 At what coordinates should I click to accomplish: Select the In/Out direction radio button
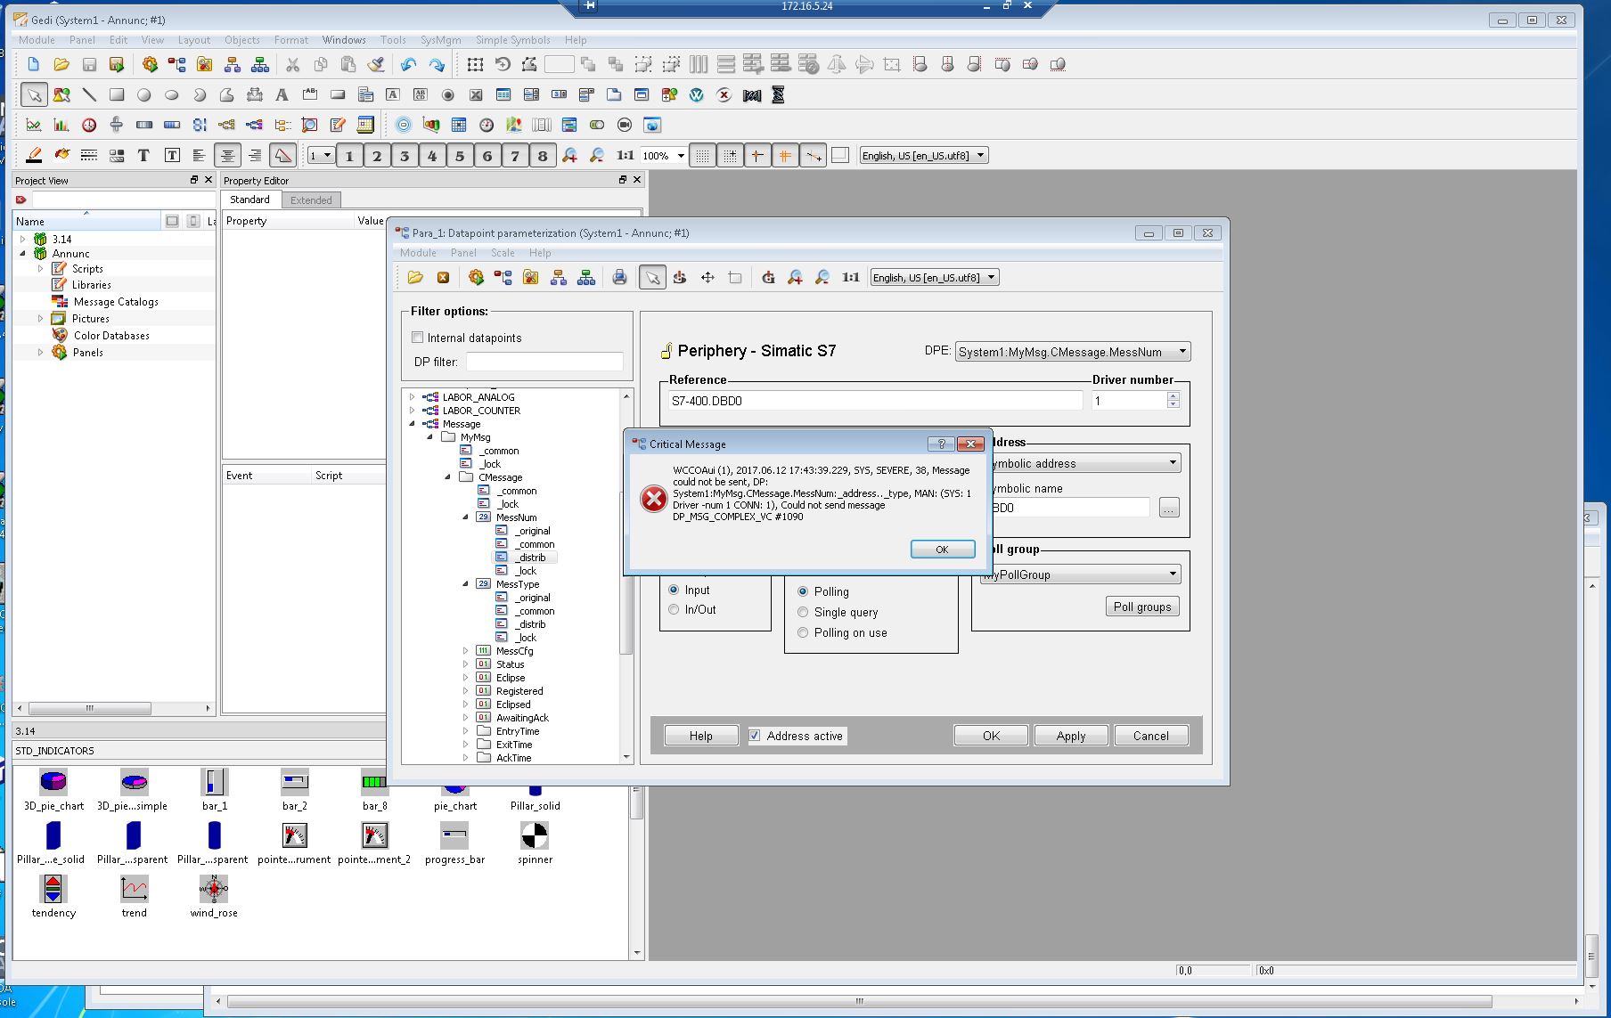[674, 609]
